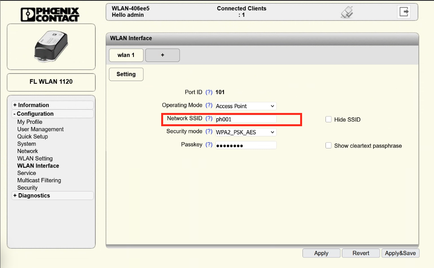Click the FL WLAN 1120 device image
Viewport: 434px width, 268px height.
tap(51, 47)
